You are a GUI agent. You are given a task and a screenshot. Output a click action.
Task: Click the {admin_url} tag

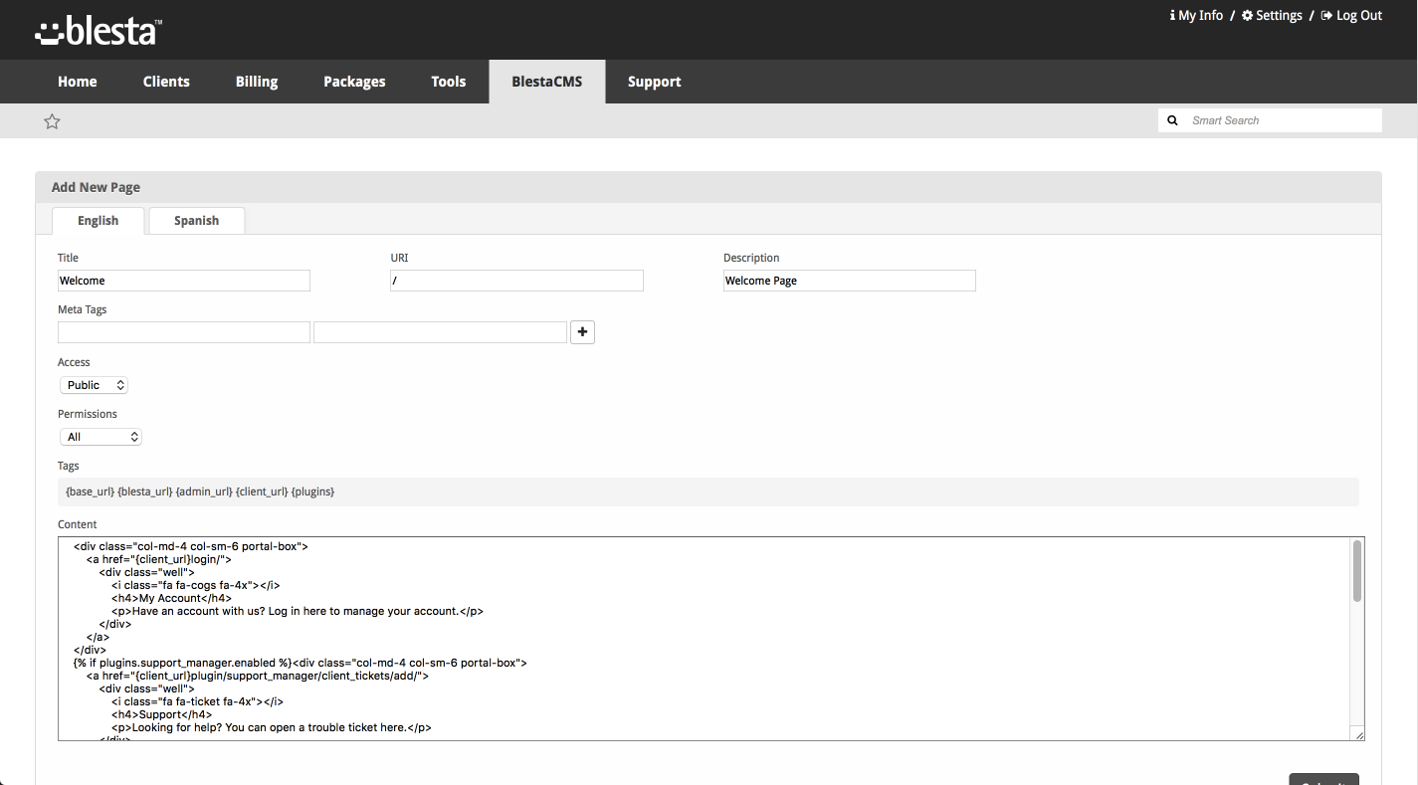(204, 491)
